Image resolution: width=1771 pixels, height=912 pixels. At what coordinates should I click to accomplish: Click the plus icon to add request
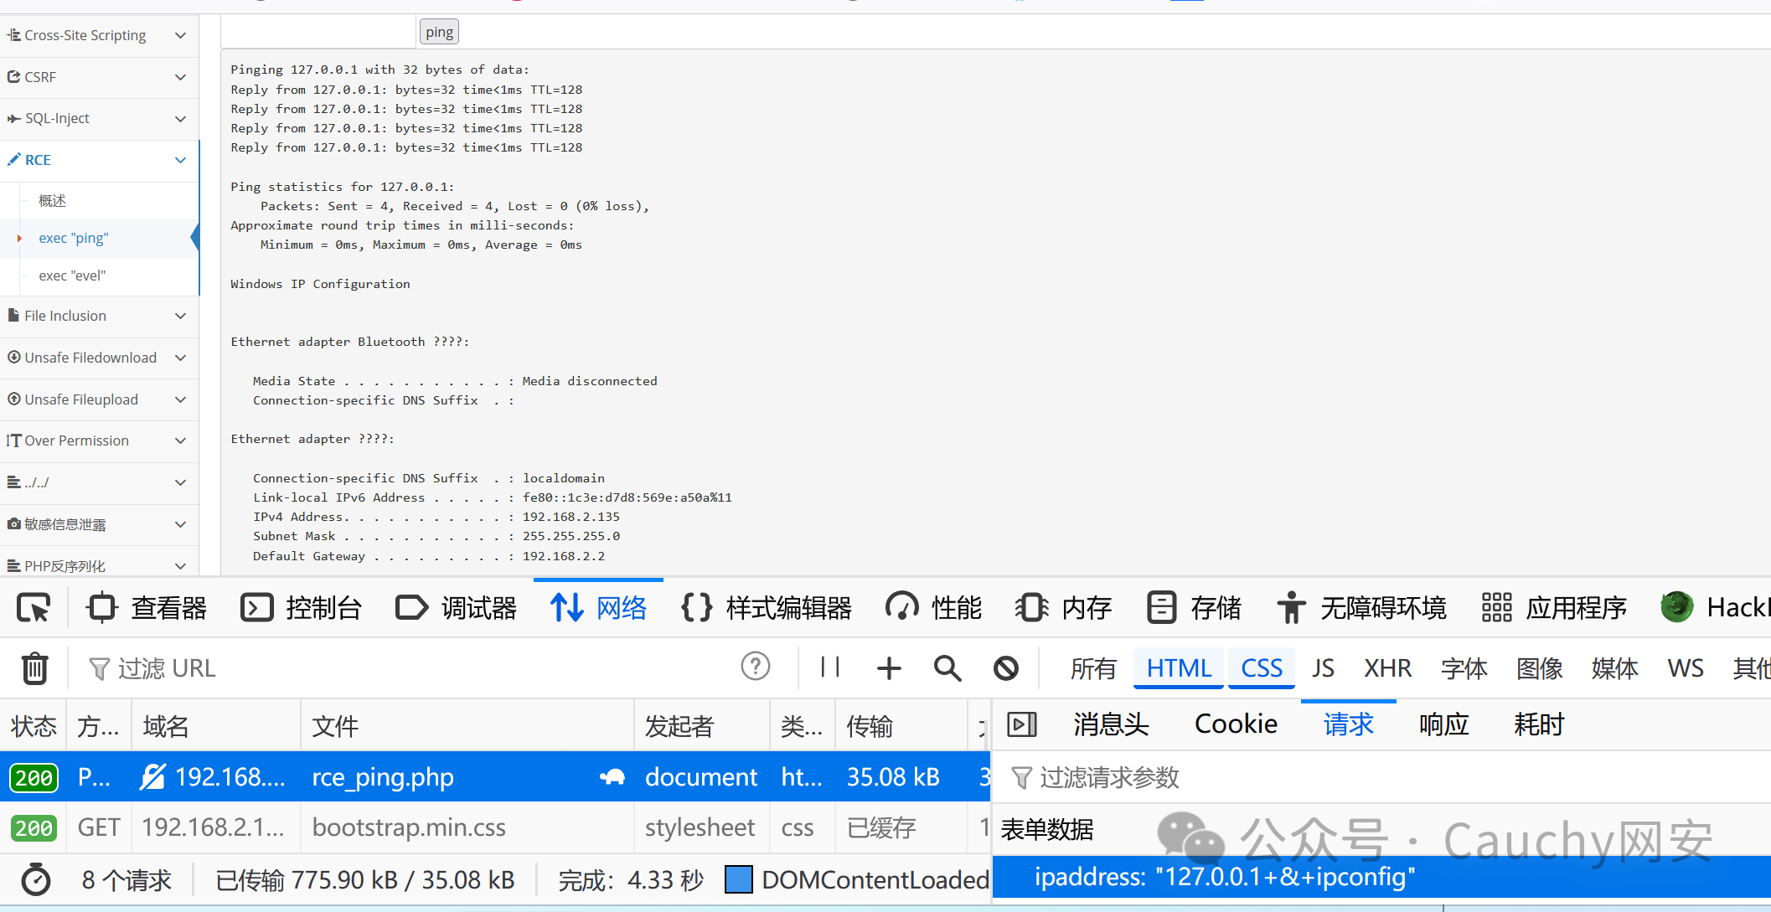889,668
